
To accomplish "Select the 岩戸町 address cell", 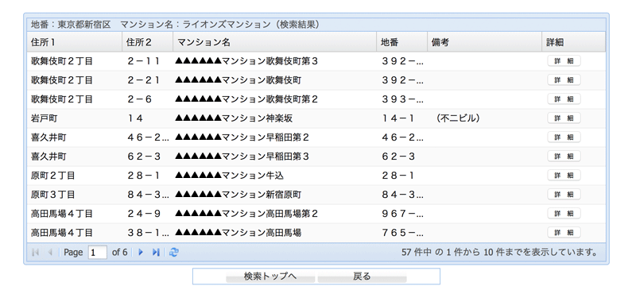I will click(x=75, y=118).
